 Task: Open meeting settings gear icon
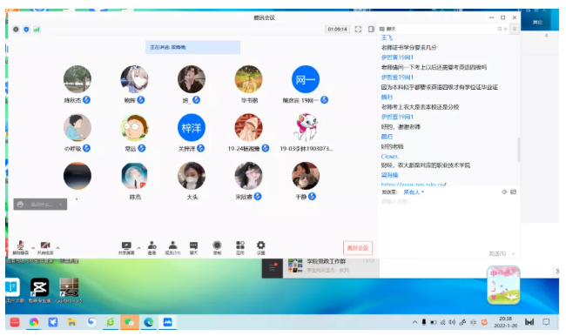tap(260, 247)
